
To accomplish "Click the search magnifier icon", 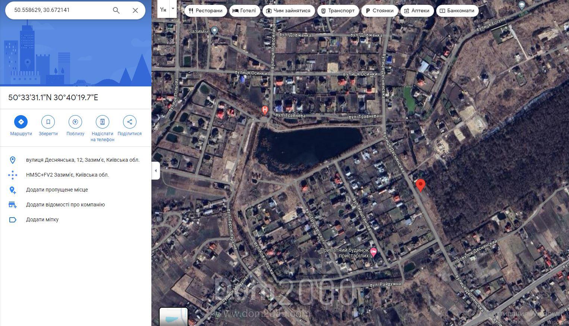I will (x=116, y=10).
